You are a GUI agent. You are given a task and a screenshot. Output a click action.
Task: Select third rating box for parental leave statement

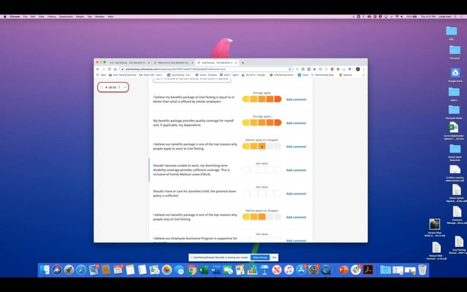pos(262,193)
